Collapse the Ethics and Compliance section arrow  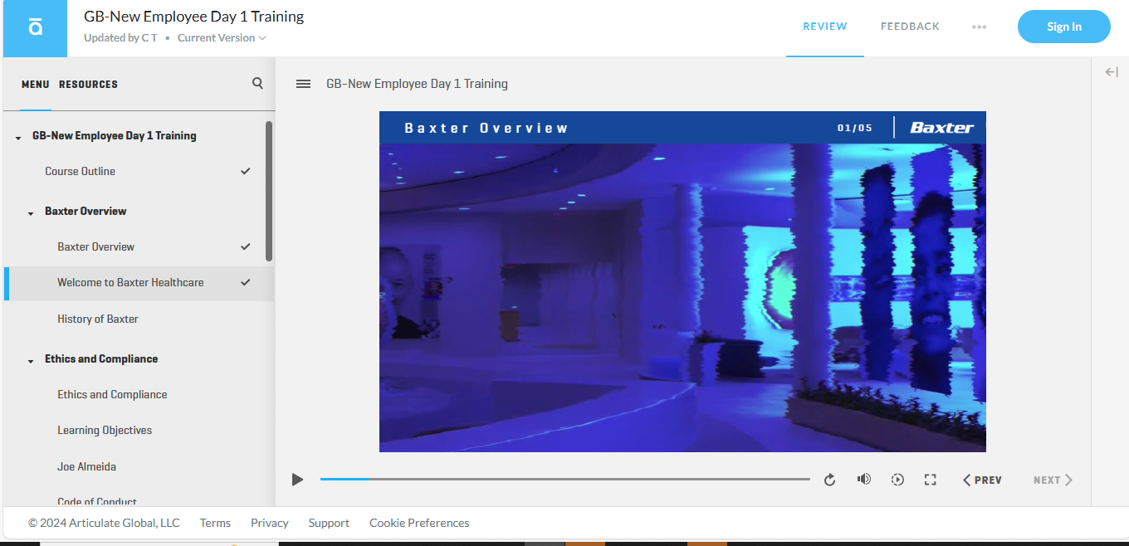[x=31, y=360]
